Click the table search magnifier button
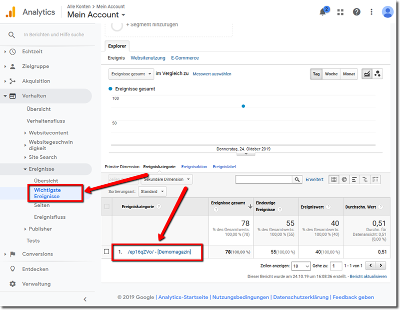 297,179
